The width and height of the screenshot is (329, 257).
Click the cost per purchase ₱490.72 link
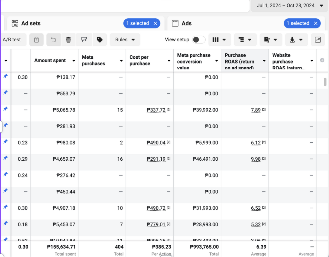pyautogui.click(x=156, y=208)
